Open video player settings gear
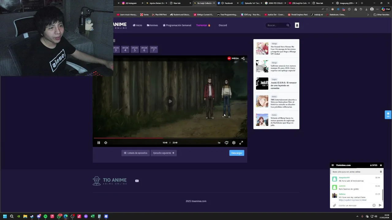This screenshot has width=392, height=220. 234,143
